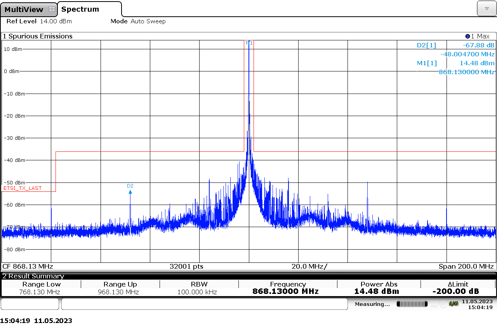
Task: Click the Mode Auto Sweep setting
Action: pyautogui.click(x=138, y=21)
